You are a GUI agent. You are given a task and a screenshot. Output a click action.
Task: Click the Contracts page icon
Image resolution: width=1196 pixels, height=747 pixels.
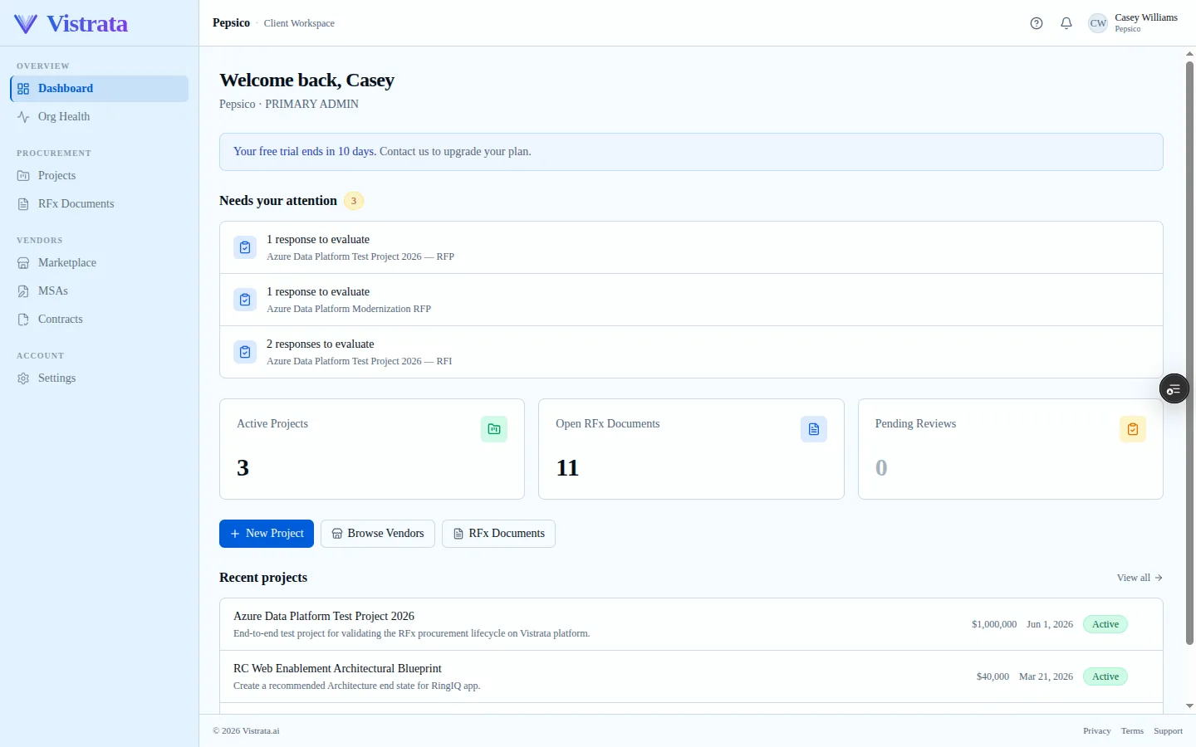coord(23,320)
